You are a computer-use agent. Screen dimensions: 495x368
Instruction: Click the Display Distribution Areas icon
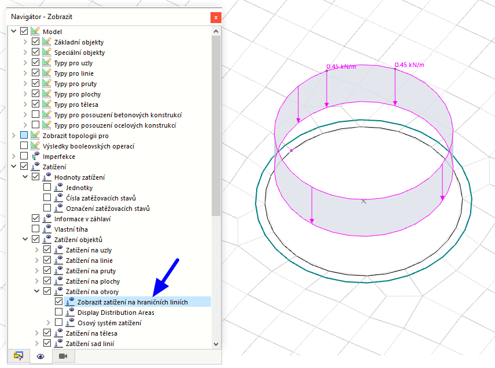[70, 312]
